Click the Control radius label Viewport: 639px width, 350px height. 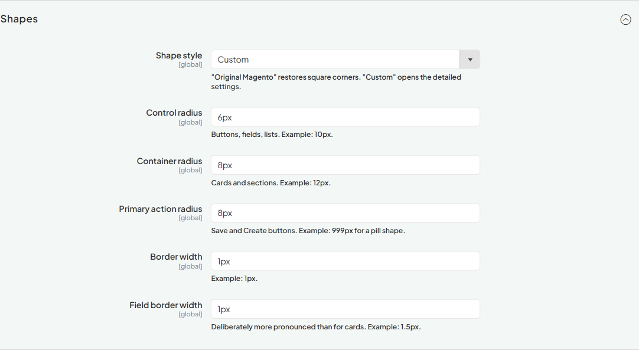click(x=174, y=113)
